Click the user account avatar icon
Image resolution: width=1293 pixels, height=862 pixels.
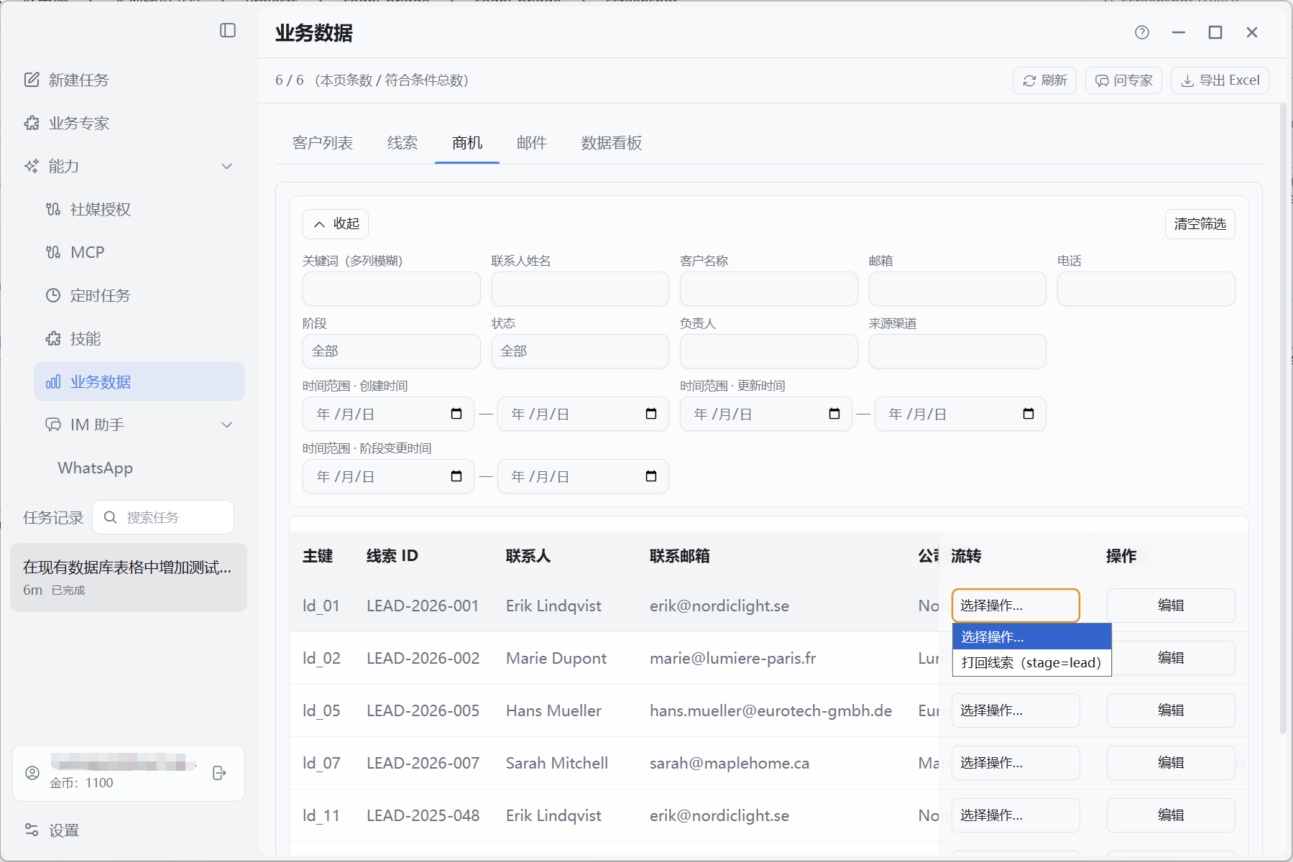click(32, 773)
